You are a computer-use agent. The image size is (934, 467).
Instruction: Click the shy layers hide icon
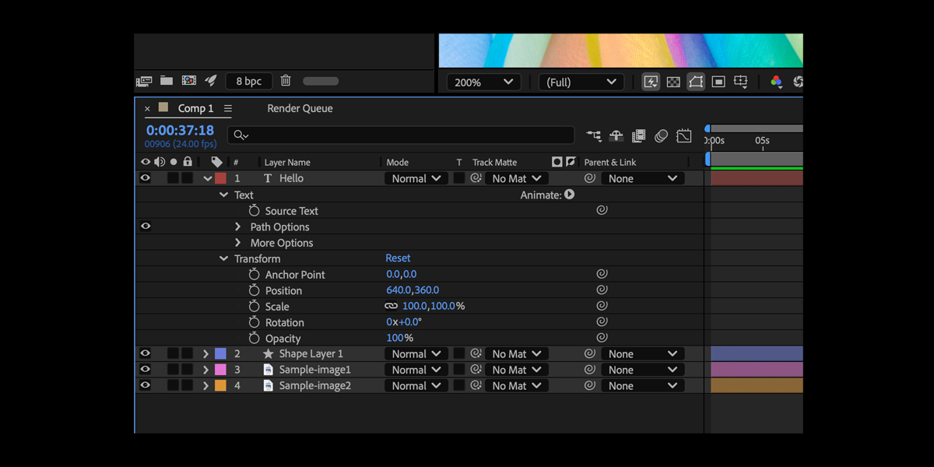click(616, 136)
